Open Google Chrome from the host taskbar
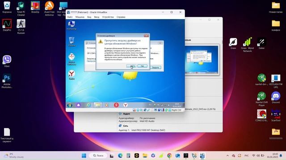This screenshot has height=160, width=286. pyautogui.click(x=169, y=156)
